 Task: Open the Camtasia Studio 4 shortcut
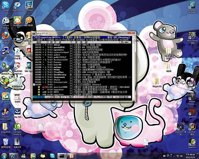pos(17,129)
